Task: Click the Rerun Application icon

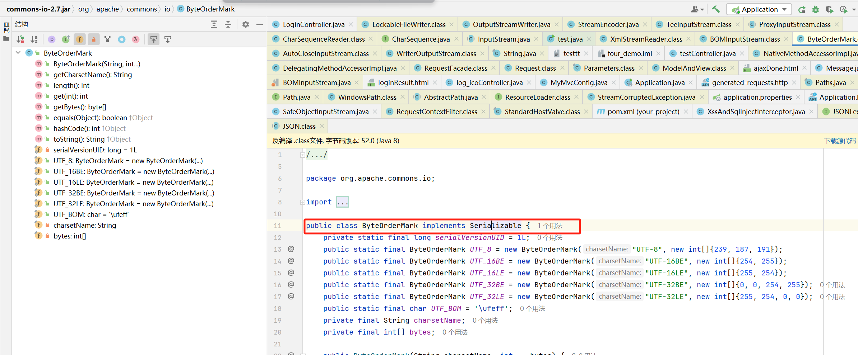Action: point(802,9)
